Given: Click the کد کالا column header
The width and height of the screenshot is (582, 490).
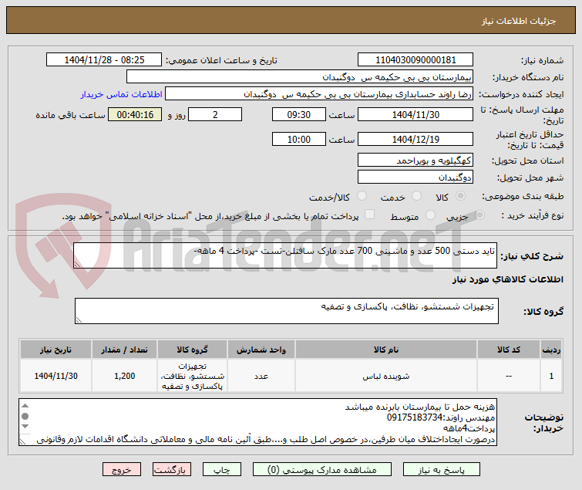Looking at the screenshot, I should [x=509, y=350].
